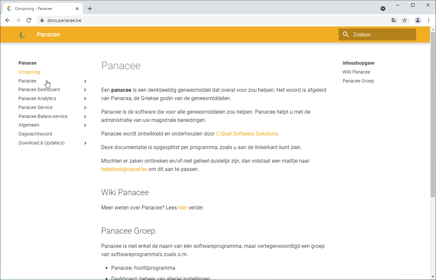Expand the Panacee Balans-service chevron
This screenshot has height=280, width=436.
click(85, 117)
